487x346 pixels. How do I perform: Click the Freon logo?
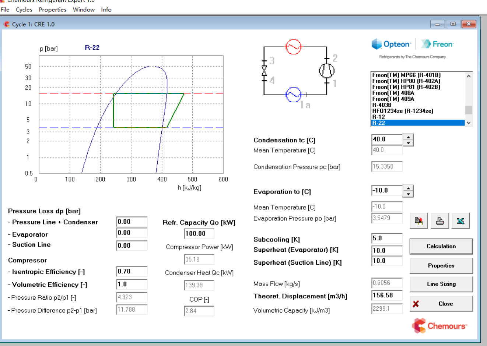click(438, 44)
